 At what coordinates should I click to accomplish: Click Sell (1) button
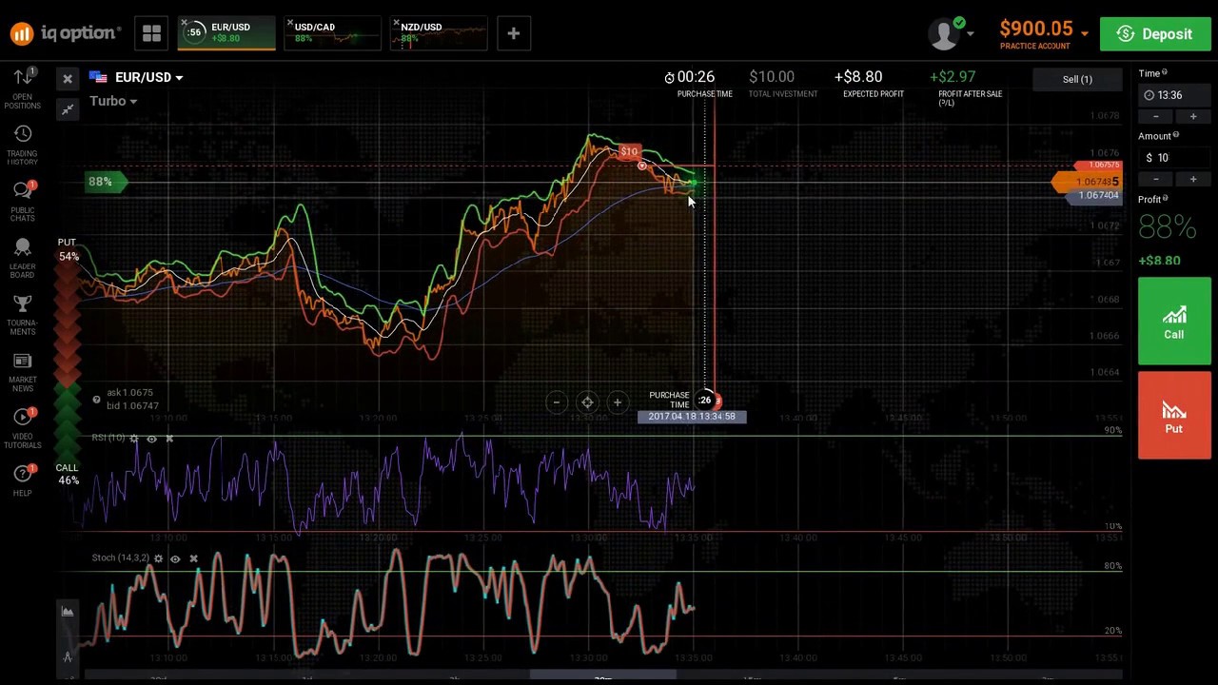coord(1077,79)
